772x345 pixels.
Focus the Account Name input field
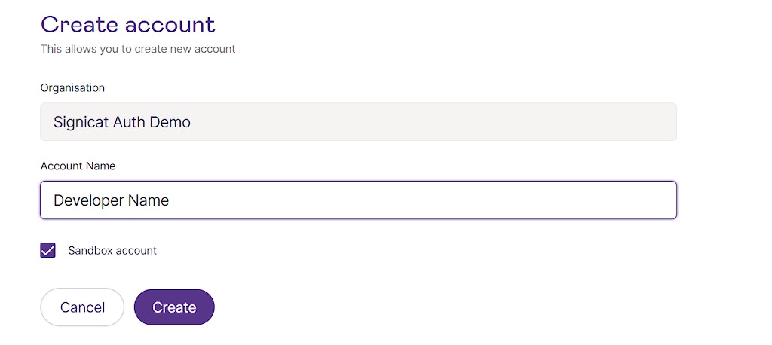(x=358, y=200)
